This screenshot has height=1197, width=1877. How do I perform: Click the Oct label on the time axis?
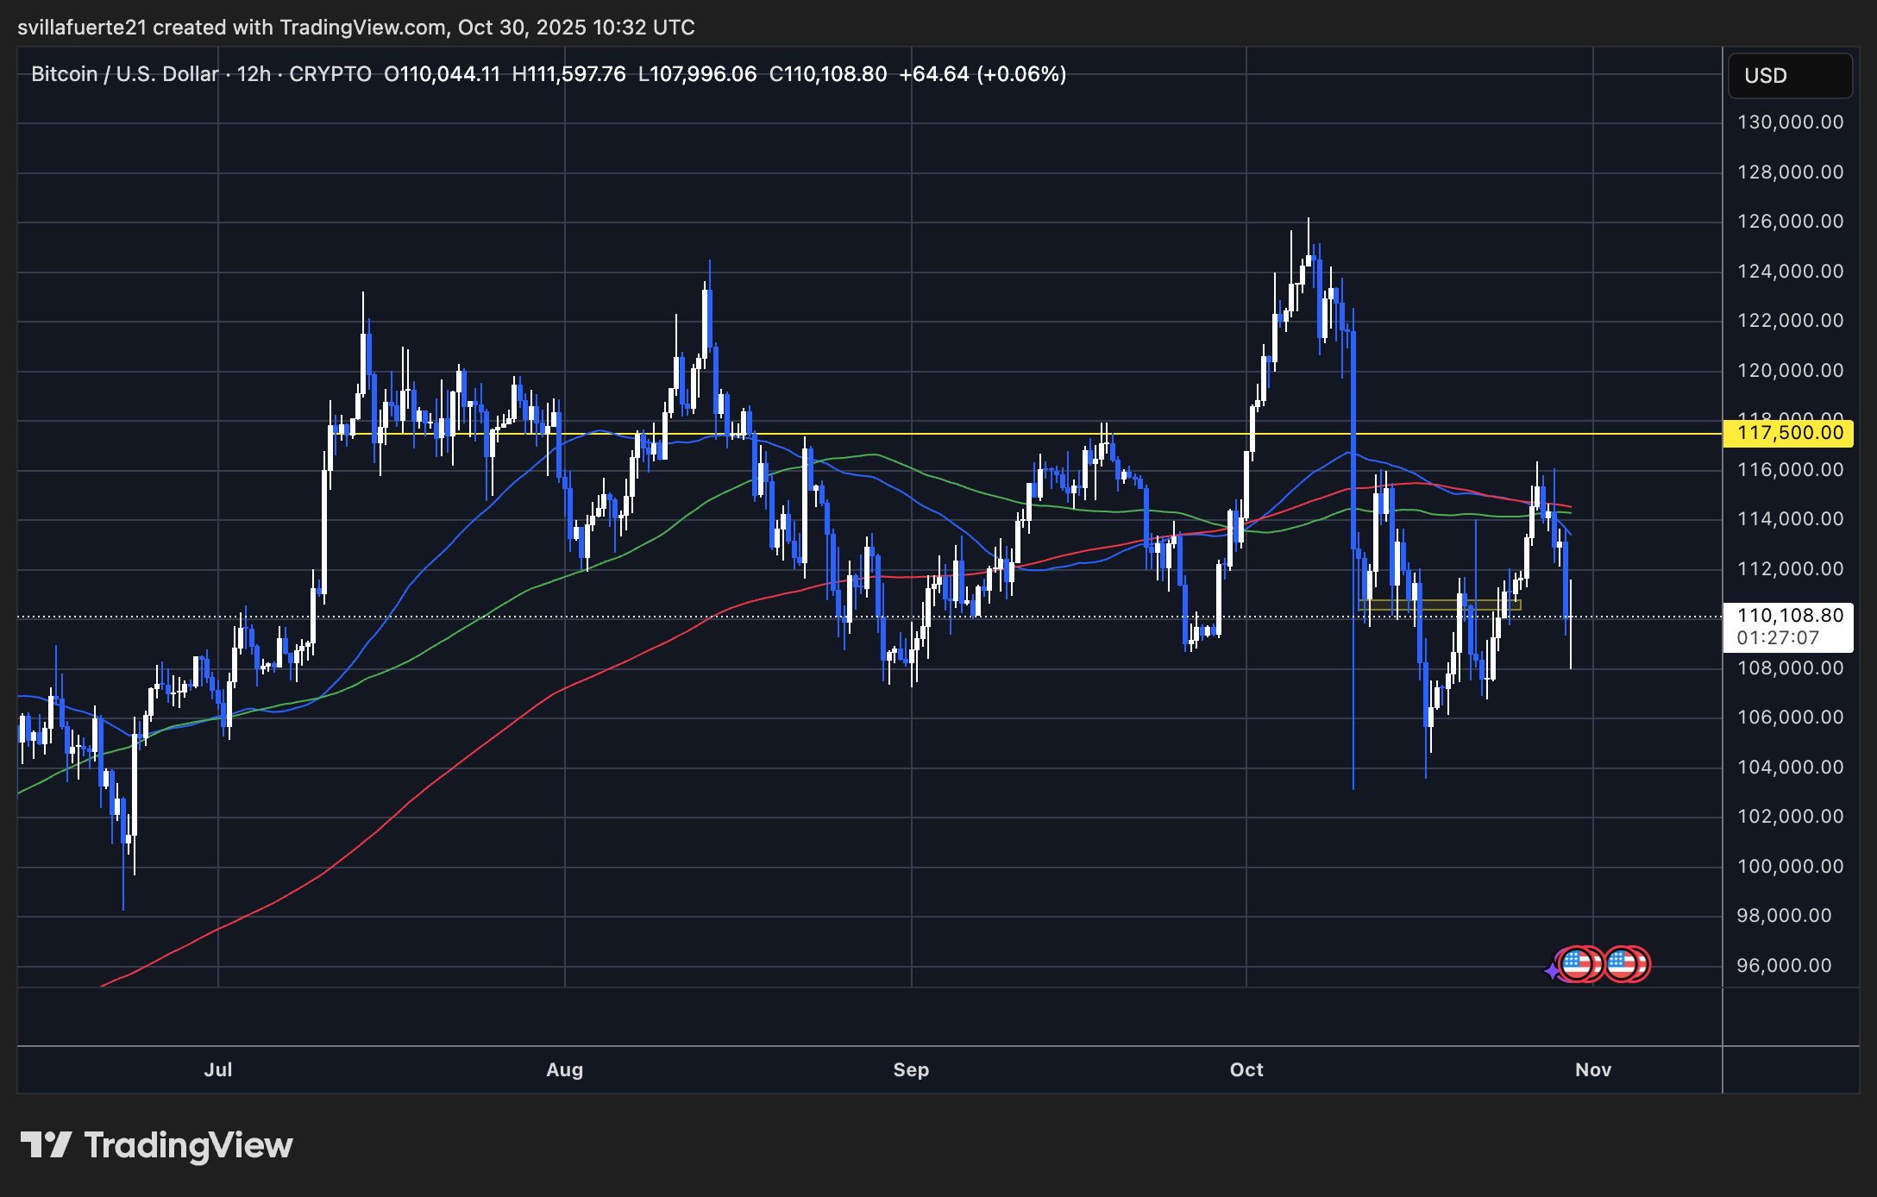(1245, 1069)
